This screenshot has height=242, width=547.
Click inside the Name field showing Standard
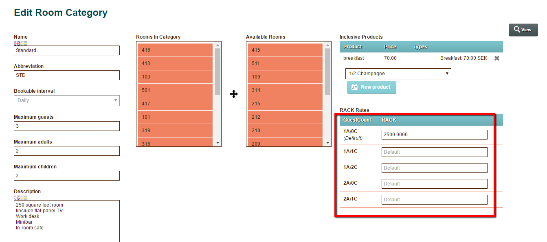pos(66,50)
